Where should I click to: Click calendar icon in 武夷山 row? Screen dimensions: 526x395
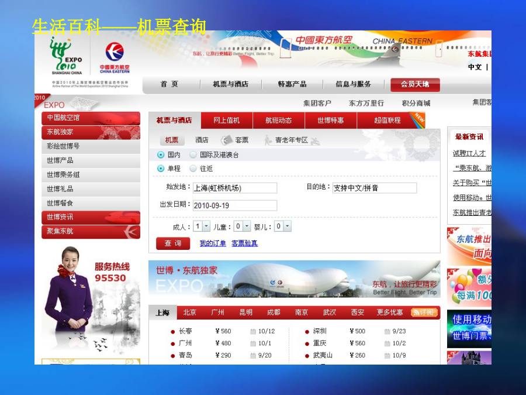pos(387,356)
